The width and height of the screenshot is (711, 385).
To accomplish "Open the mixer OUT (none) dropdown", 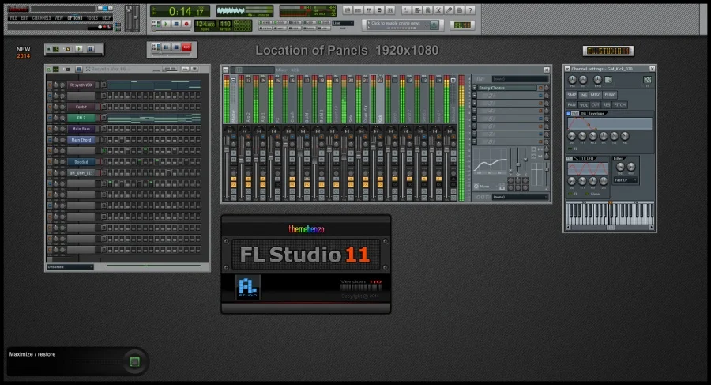I will point(520,197).
